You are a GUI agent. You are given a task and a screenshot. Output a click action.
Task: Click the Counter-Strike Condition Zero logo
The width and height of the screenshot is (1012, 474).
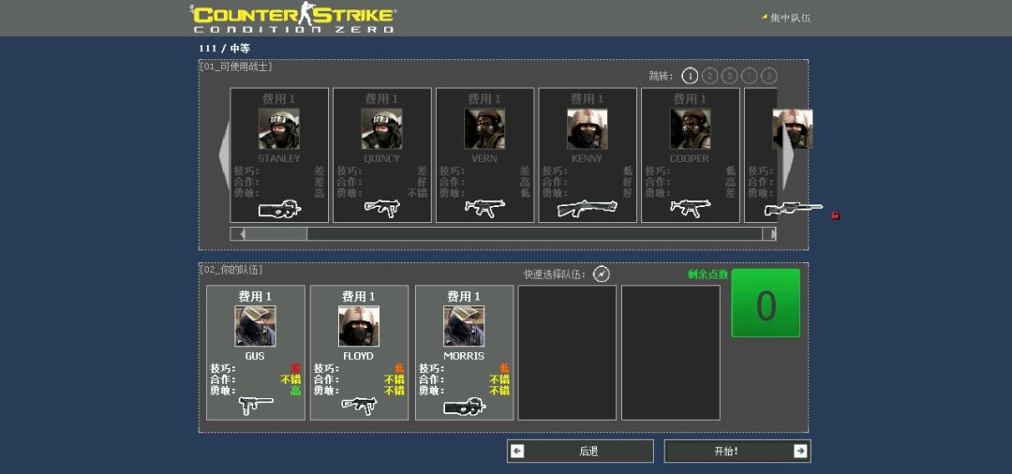[293, 18]
